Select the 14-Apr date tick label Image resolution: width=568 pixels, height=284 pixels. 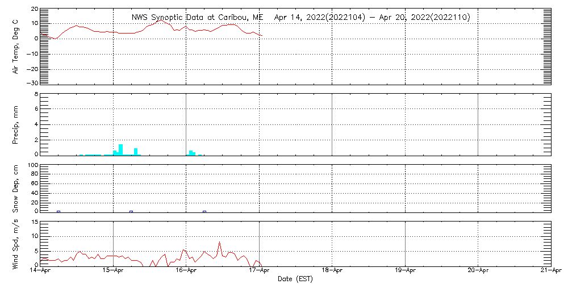(40, 272)
